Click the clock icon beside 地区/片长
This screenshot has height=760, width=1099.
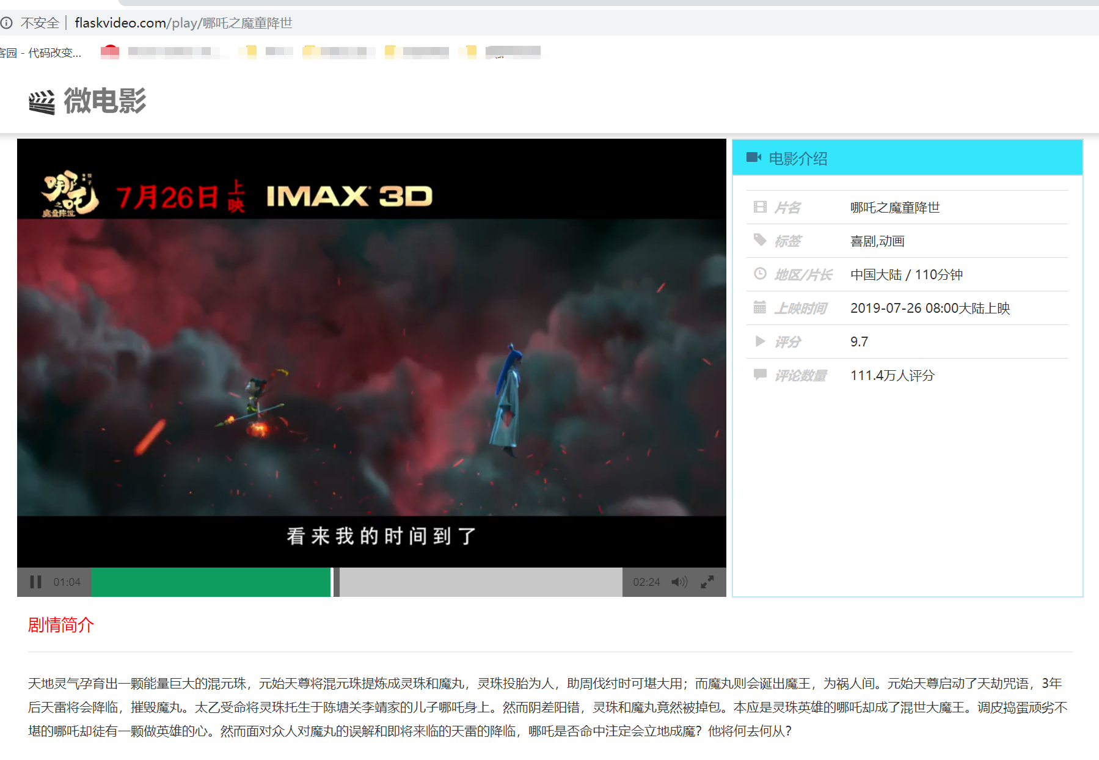click(x=760, y=274)
